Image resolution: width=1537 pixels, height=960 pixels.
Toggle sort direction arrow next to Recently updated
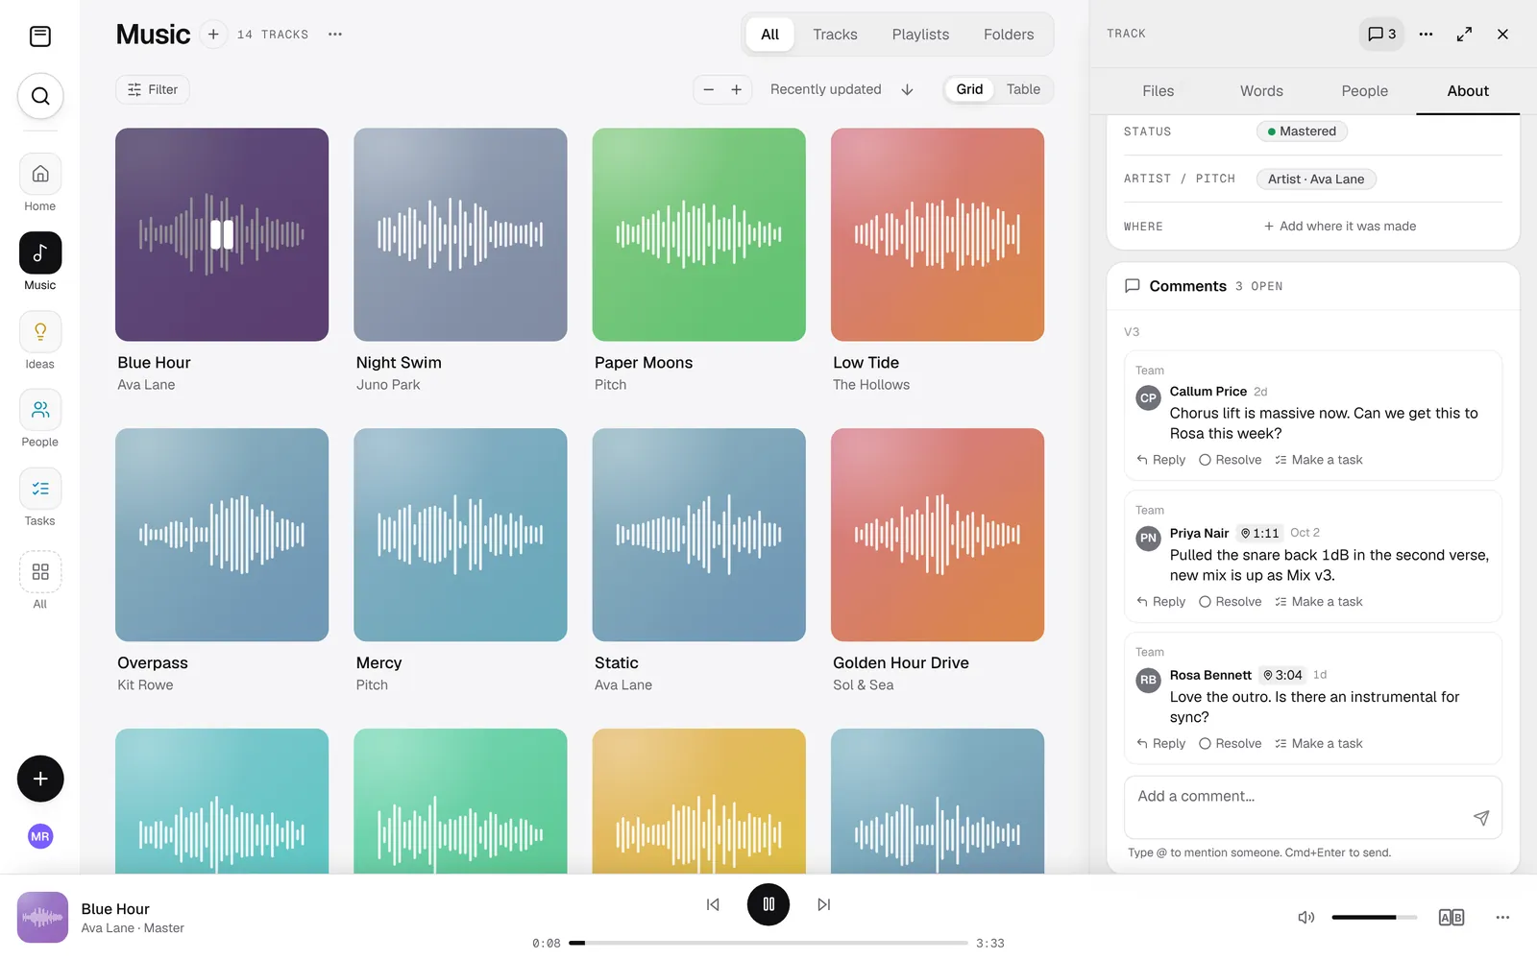(x=907, y=89)
